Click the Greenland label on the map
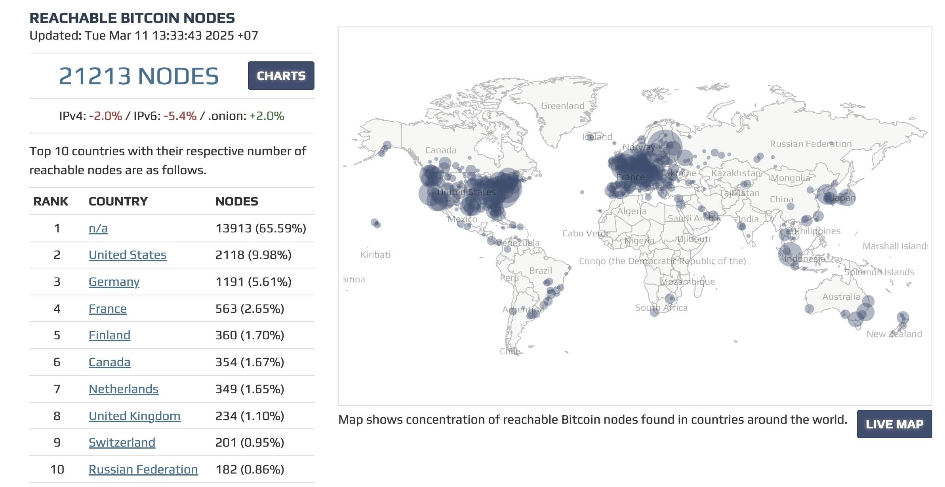Viewport: 945px width, 487px height. tap(562, 106)
